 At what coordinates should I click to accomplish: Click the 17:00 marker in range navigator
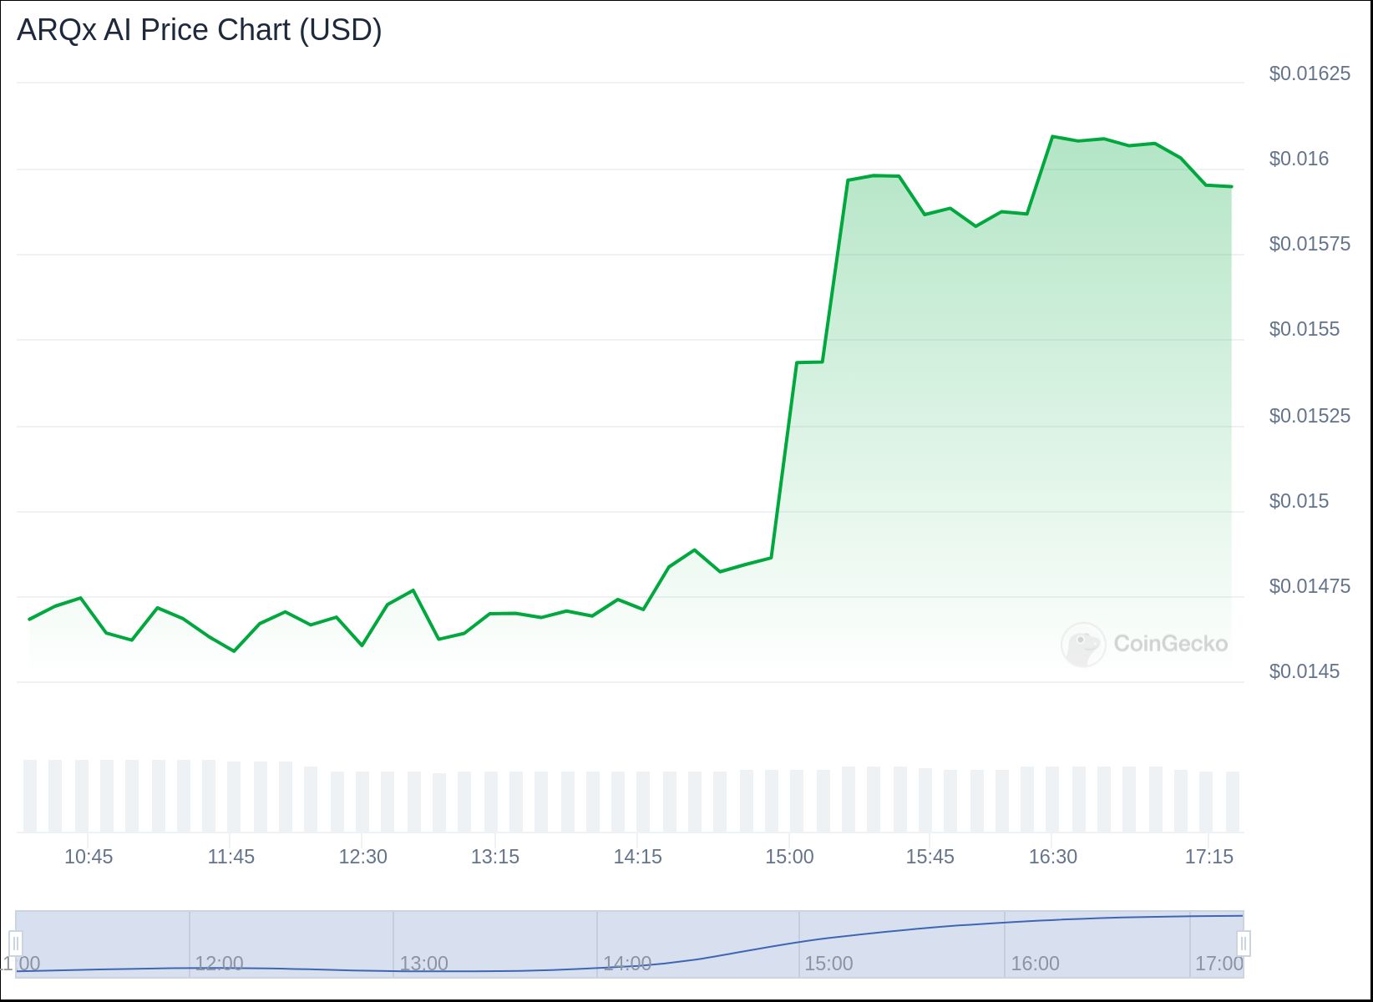pos(1219,964)
